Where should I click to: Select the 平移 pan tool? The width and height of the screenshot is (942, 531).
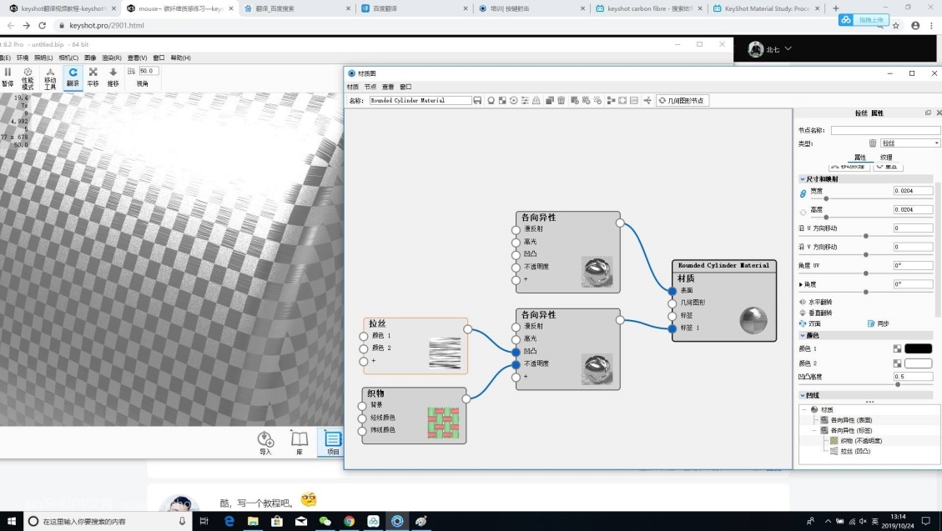93,77
